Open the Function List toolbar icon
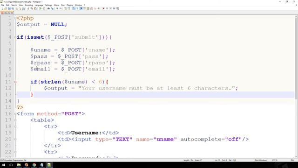Image resolution: width=298 pixels, height=168 pixels. click(92, 8)
